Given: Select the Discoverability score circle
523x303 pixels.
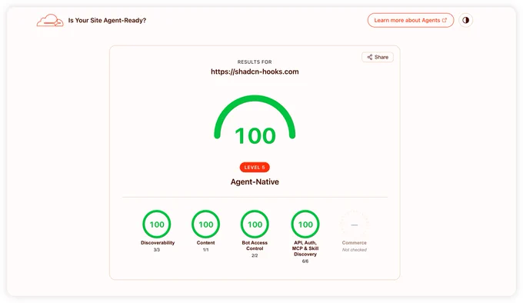Looking at the screenshot, I should point(157,225).
